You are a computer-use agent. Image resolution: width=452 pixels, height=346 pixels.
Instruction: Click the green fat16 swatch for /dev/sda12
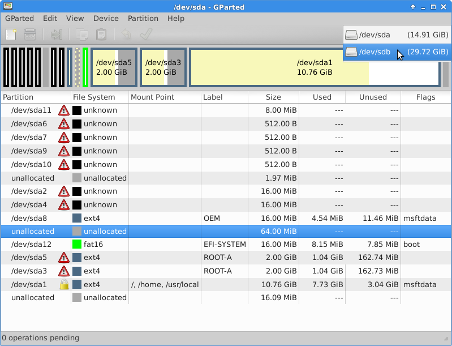point(77,245)
